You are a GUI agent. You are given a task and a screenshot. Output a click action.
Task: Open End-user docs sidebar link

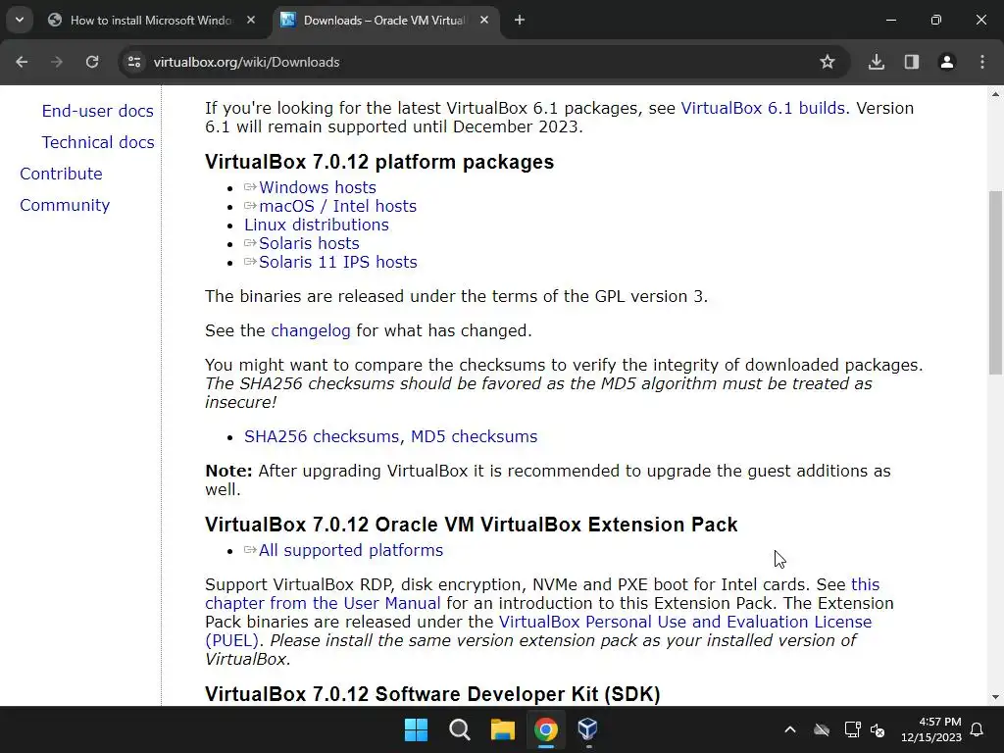click(97, 111)
